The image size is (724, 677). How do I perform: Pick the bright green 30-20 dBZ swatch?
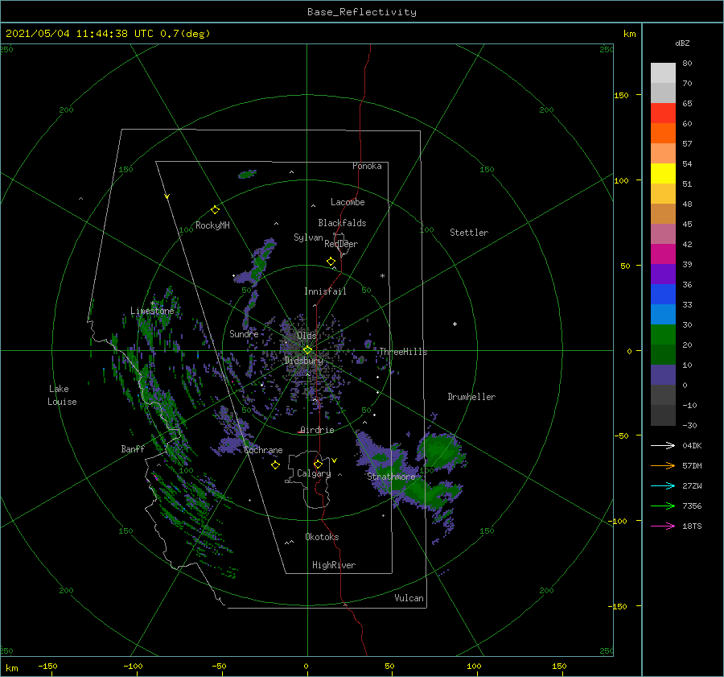(x=663, y=335)
